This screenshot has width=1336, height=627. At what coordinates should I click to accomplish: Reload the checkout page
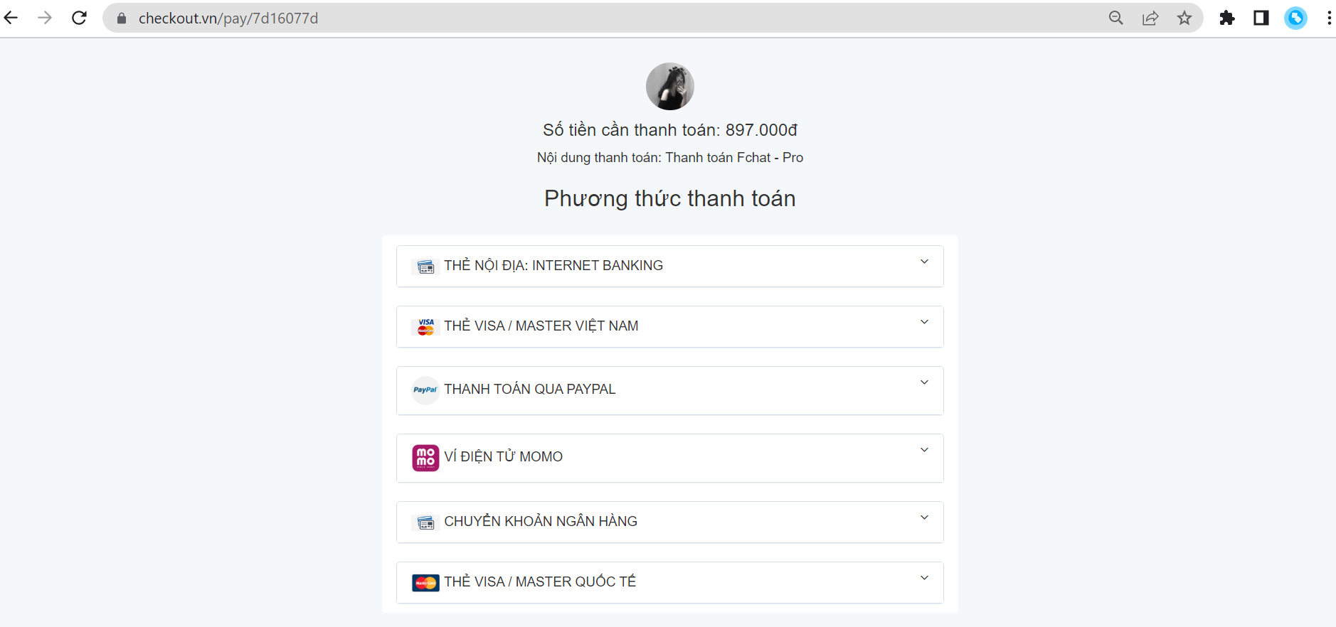79,18
